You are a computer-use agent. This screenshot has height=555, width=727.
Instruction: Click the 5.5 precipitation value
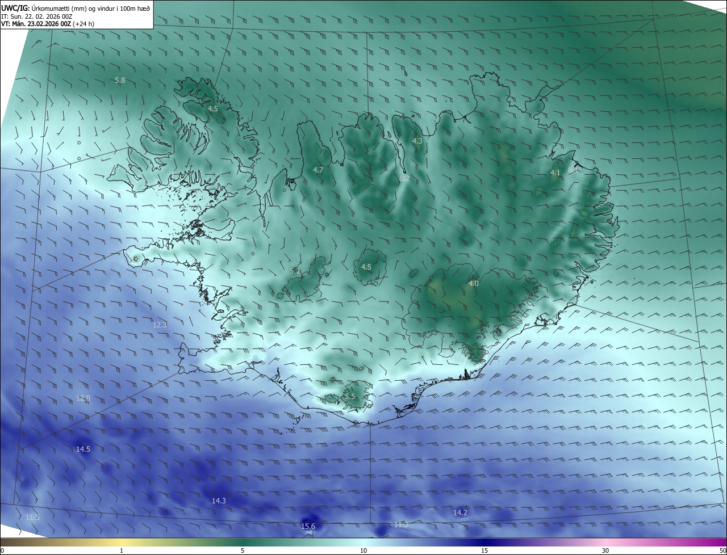(350, 396)
